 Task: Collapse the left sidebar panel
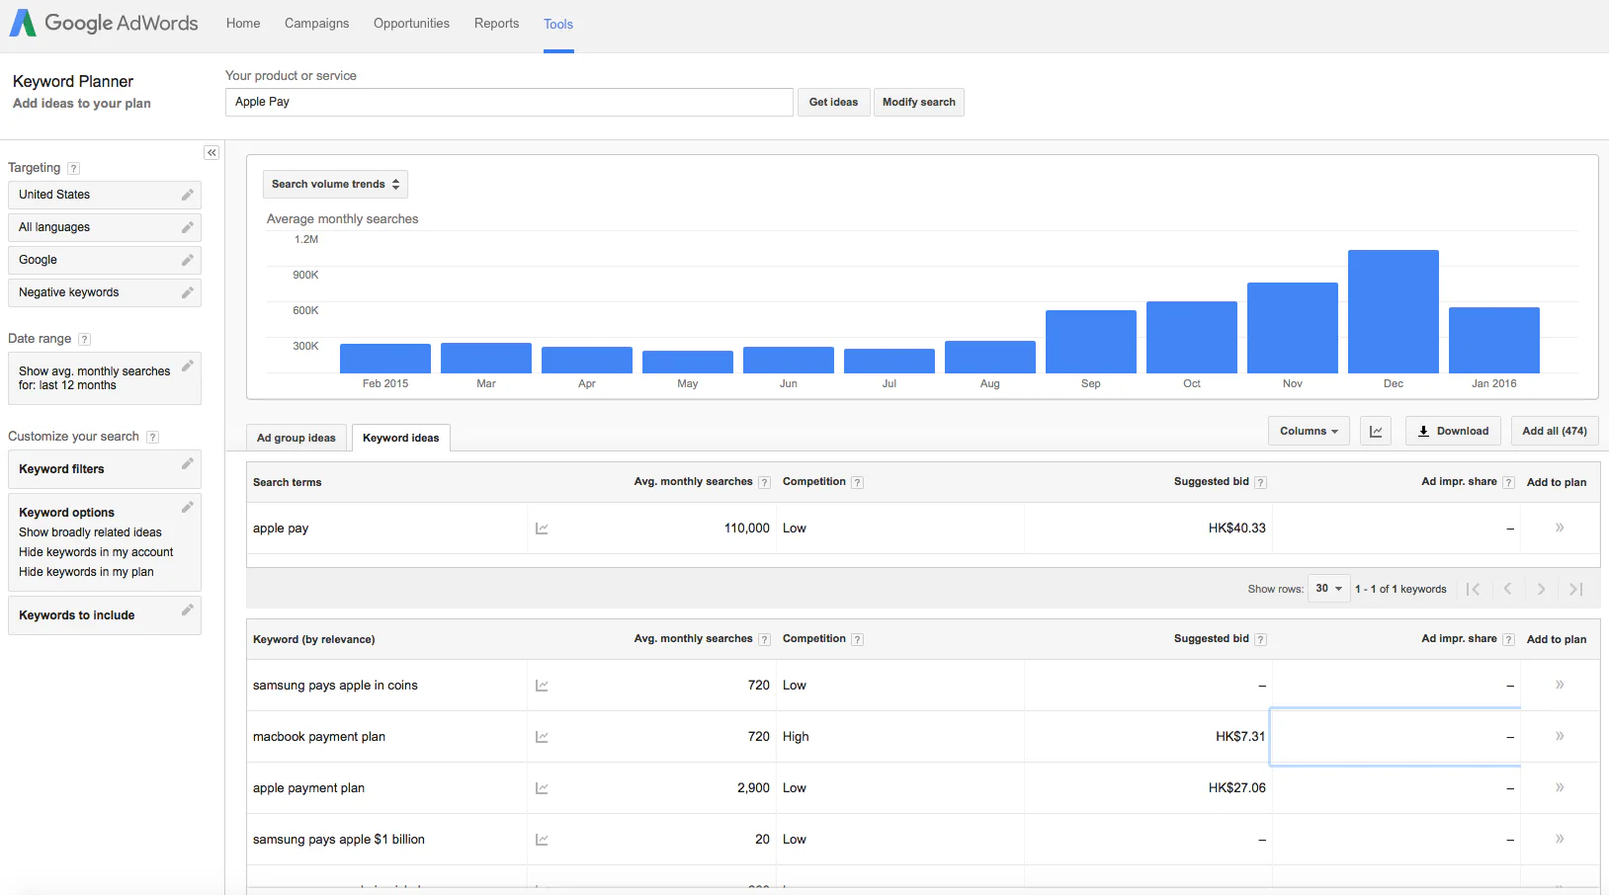[x=212, y=152]
